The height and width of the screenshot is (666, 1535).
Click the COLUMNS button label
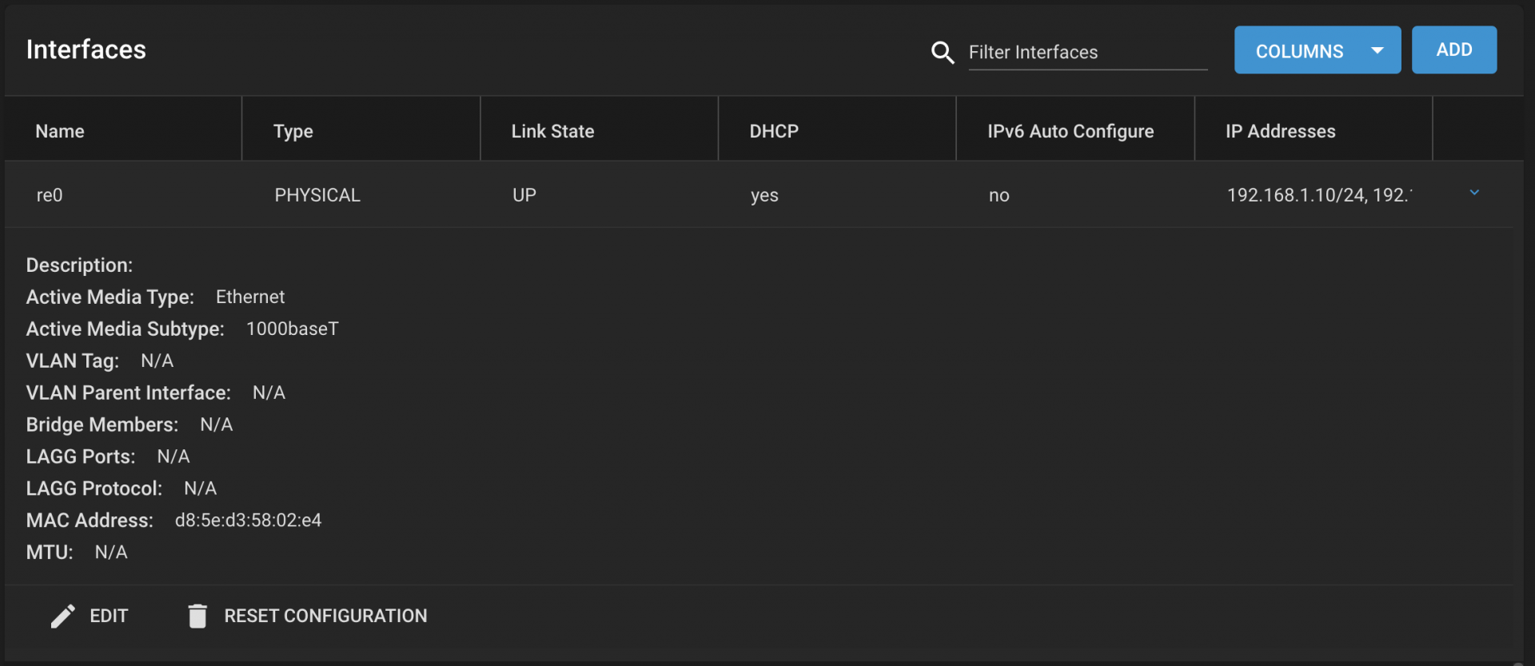(x=1299, y=51)
